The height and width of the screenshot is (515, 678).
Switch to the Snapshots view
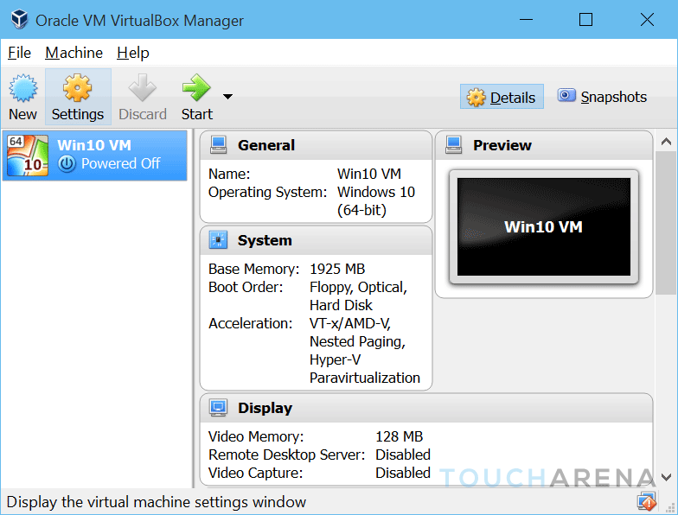(x=602, y=97)
